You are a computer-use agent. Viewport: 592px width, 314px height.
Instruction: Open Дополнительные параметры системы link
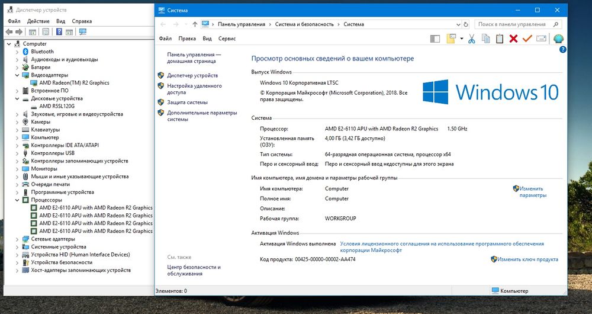(202, 116)
